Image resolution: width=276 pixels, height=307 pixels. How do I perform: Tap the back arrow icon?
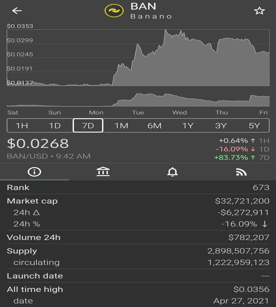[17, 10]
